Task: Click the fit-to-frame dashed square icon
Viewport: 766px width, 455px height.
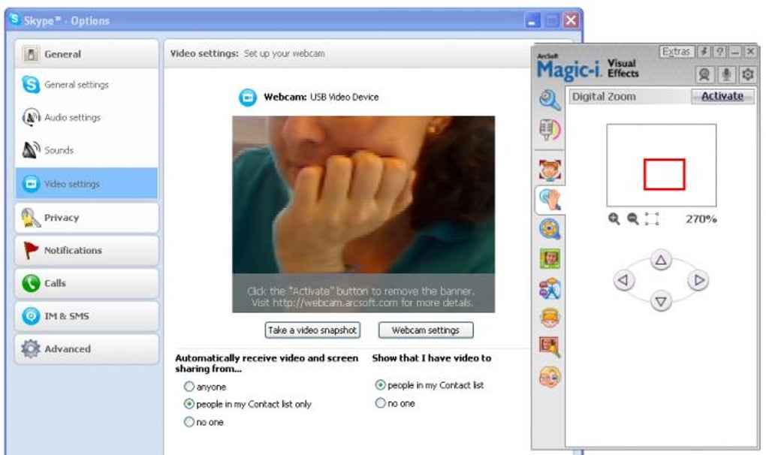Action: pos(652,218)
